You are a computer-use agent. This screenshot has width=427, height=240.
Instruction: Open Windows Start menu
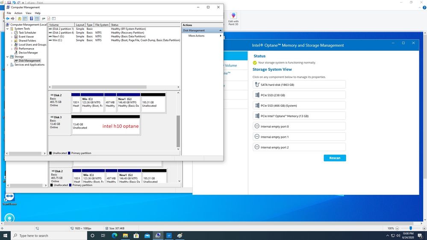tap(5, 236)
